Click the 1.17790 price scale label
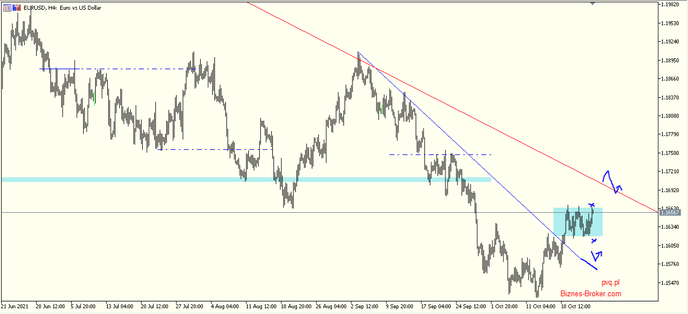Screen dimensions: 688x314 [x=671, y=134]
